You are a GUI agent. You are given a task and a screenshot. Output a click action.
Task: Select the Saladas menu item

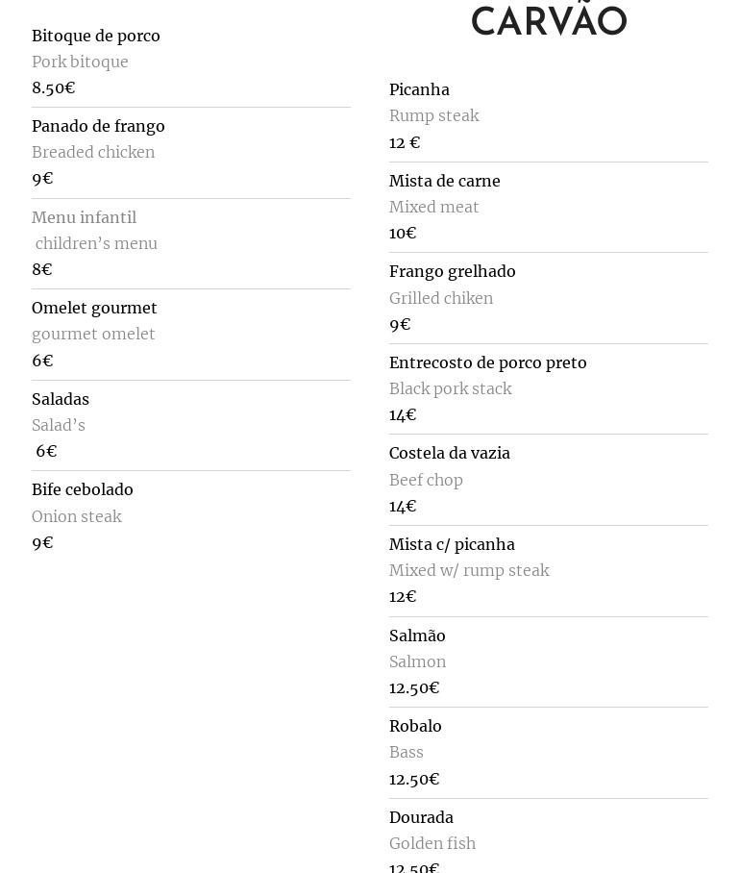click(61, 399)
